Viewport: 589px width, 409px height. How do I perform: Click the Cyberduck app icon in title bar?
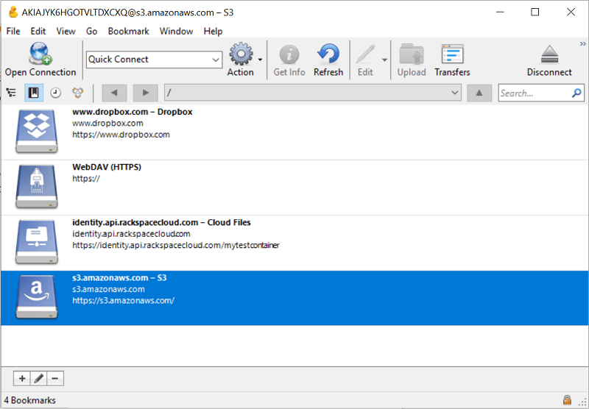click(x=13, y=12)
